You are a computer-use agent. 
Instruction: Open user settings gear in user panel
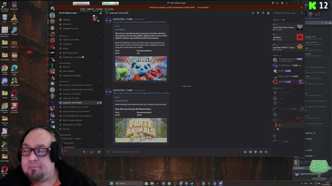[x=99, y=152]
